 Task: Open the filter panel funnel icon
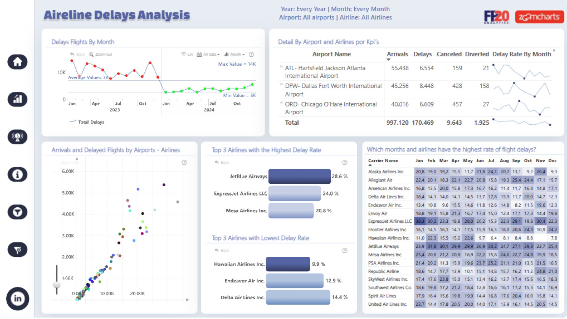[17, 212]
